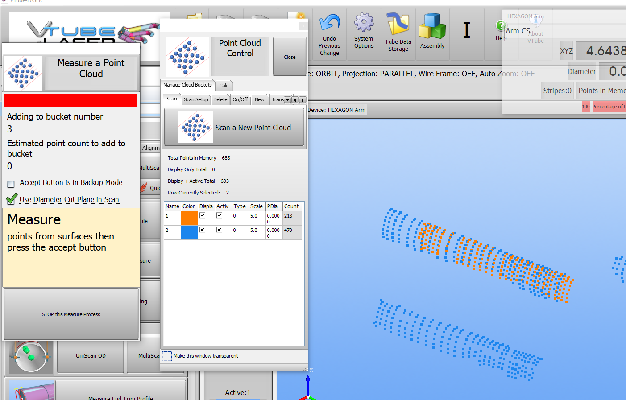Click the MultiScan button at bottom
This screenshot has width=626, height=400.
pyautogui.click(x=144, y=356)
